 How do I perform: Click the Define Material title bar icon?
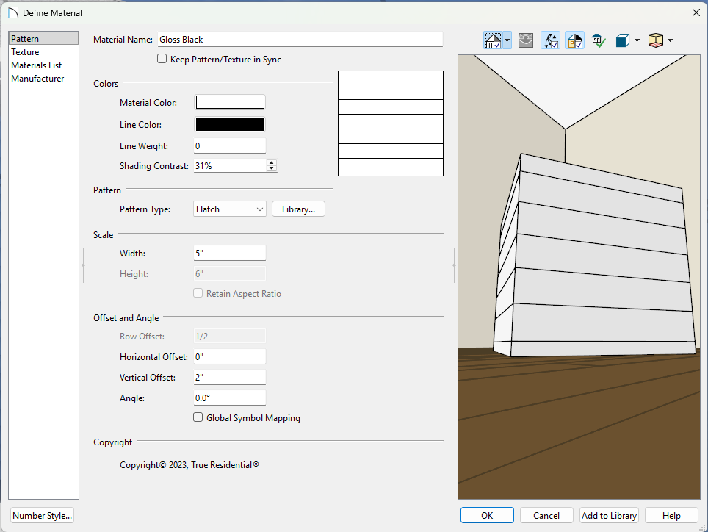point(12,12)
